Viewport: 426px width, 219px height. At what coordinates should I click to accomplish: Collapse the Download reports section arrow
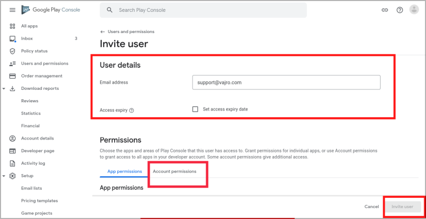tap(4, 88)
